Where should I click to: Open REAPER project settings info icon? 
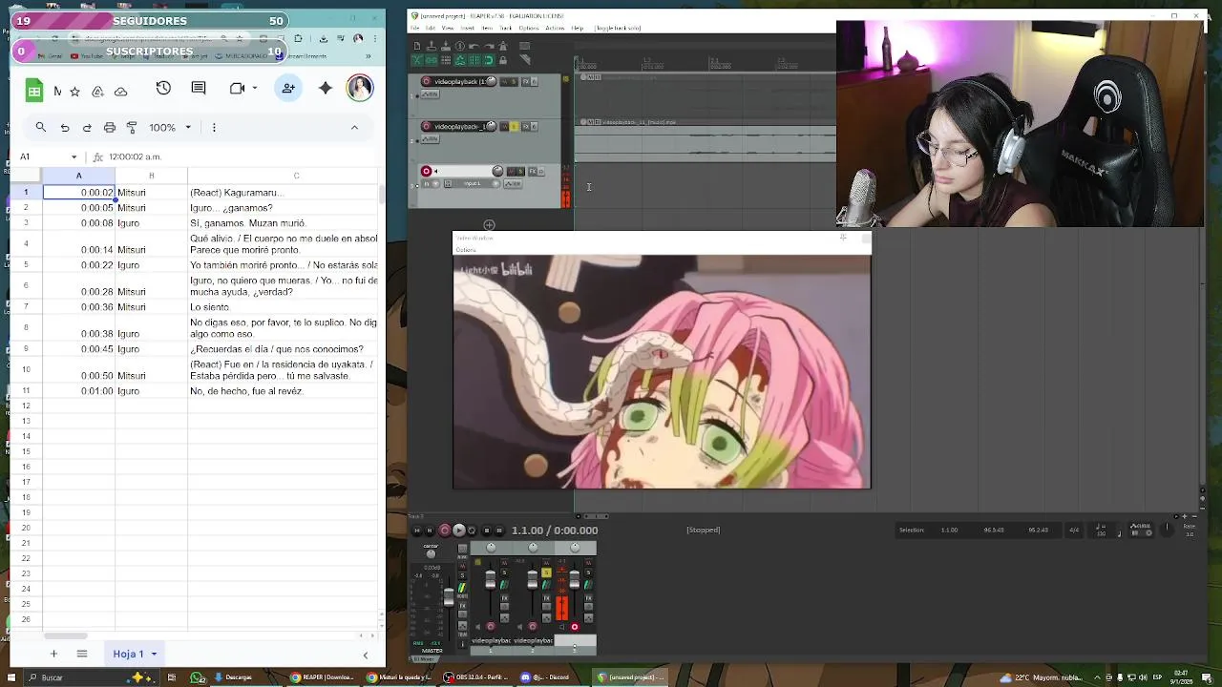click(459, 46)
